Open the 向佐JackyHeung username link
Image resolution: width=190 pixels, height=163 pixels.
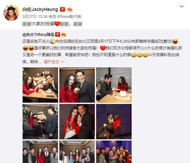tap(40, 9)
